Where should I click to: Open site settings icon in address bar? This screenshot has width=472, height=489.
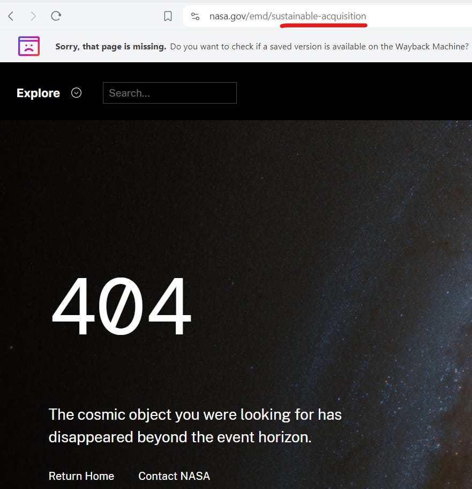pos(195,16)
